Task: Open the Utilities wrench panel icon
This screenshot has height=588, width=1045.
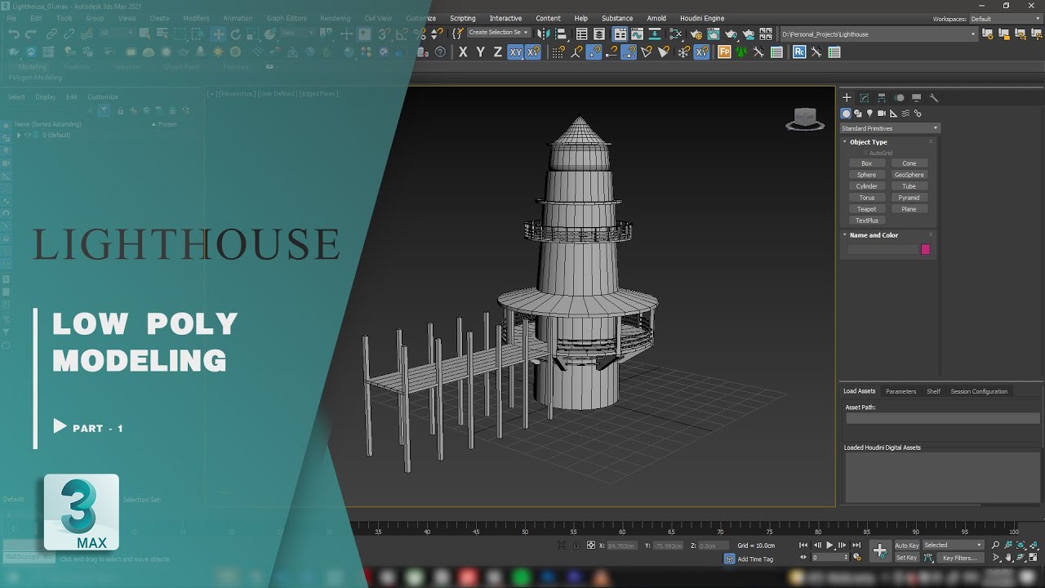Action: click(934, 98)
